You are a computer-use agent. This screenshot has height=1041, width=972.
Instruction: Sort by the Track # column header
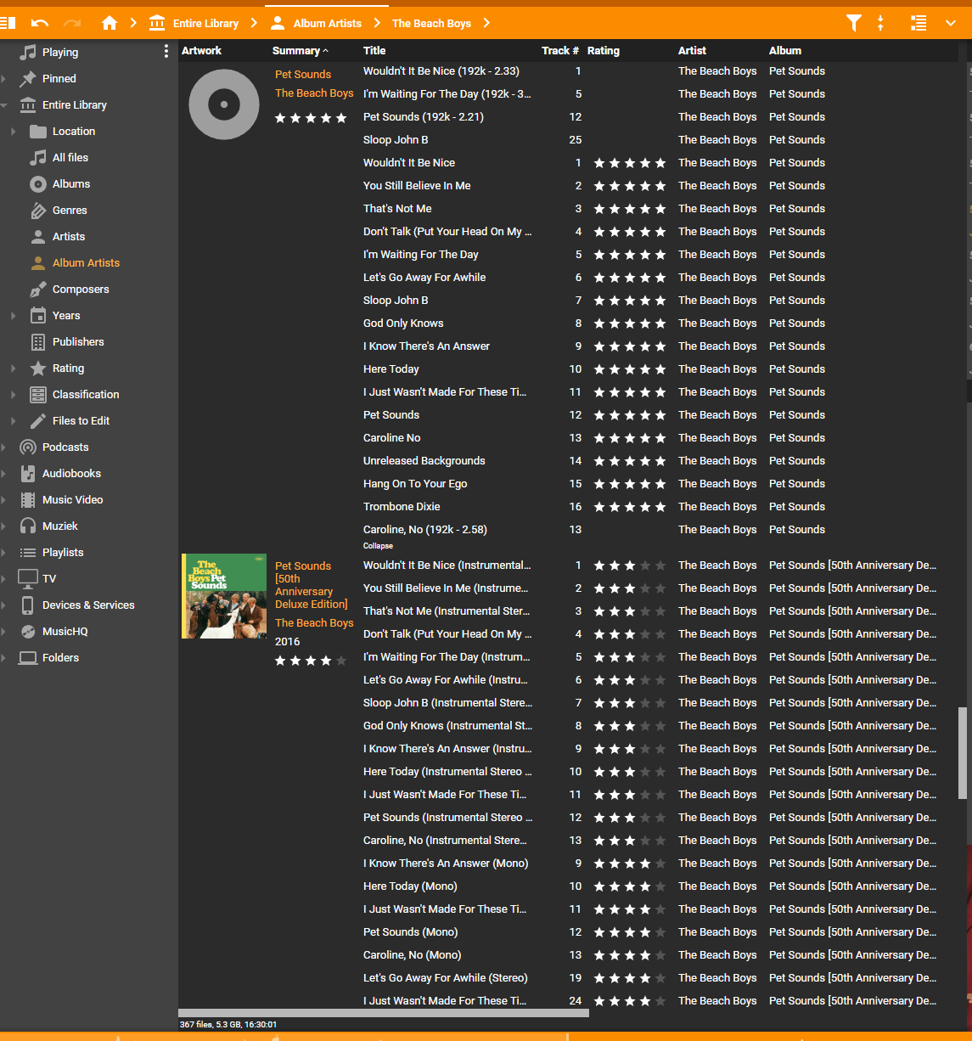pyautogui.click(x=559, y=51)
